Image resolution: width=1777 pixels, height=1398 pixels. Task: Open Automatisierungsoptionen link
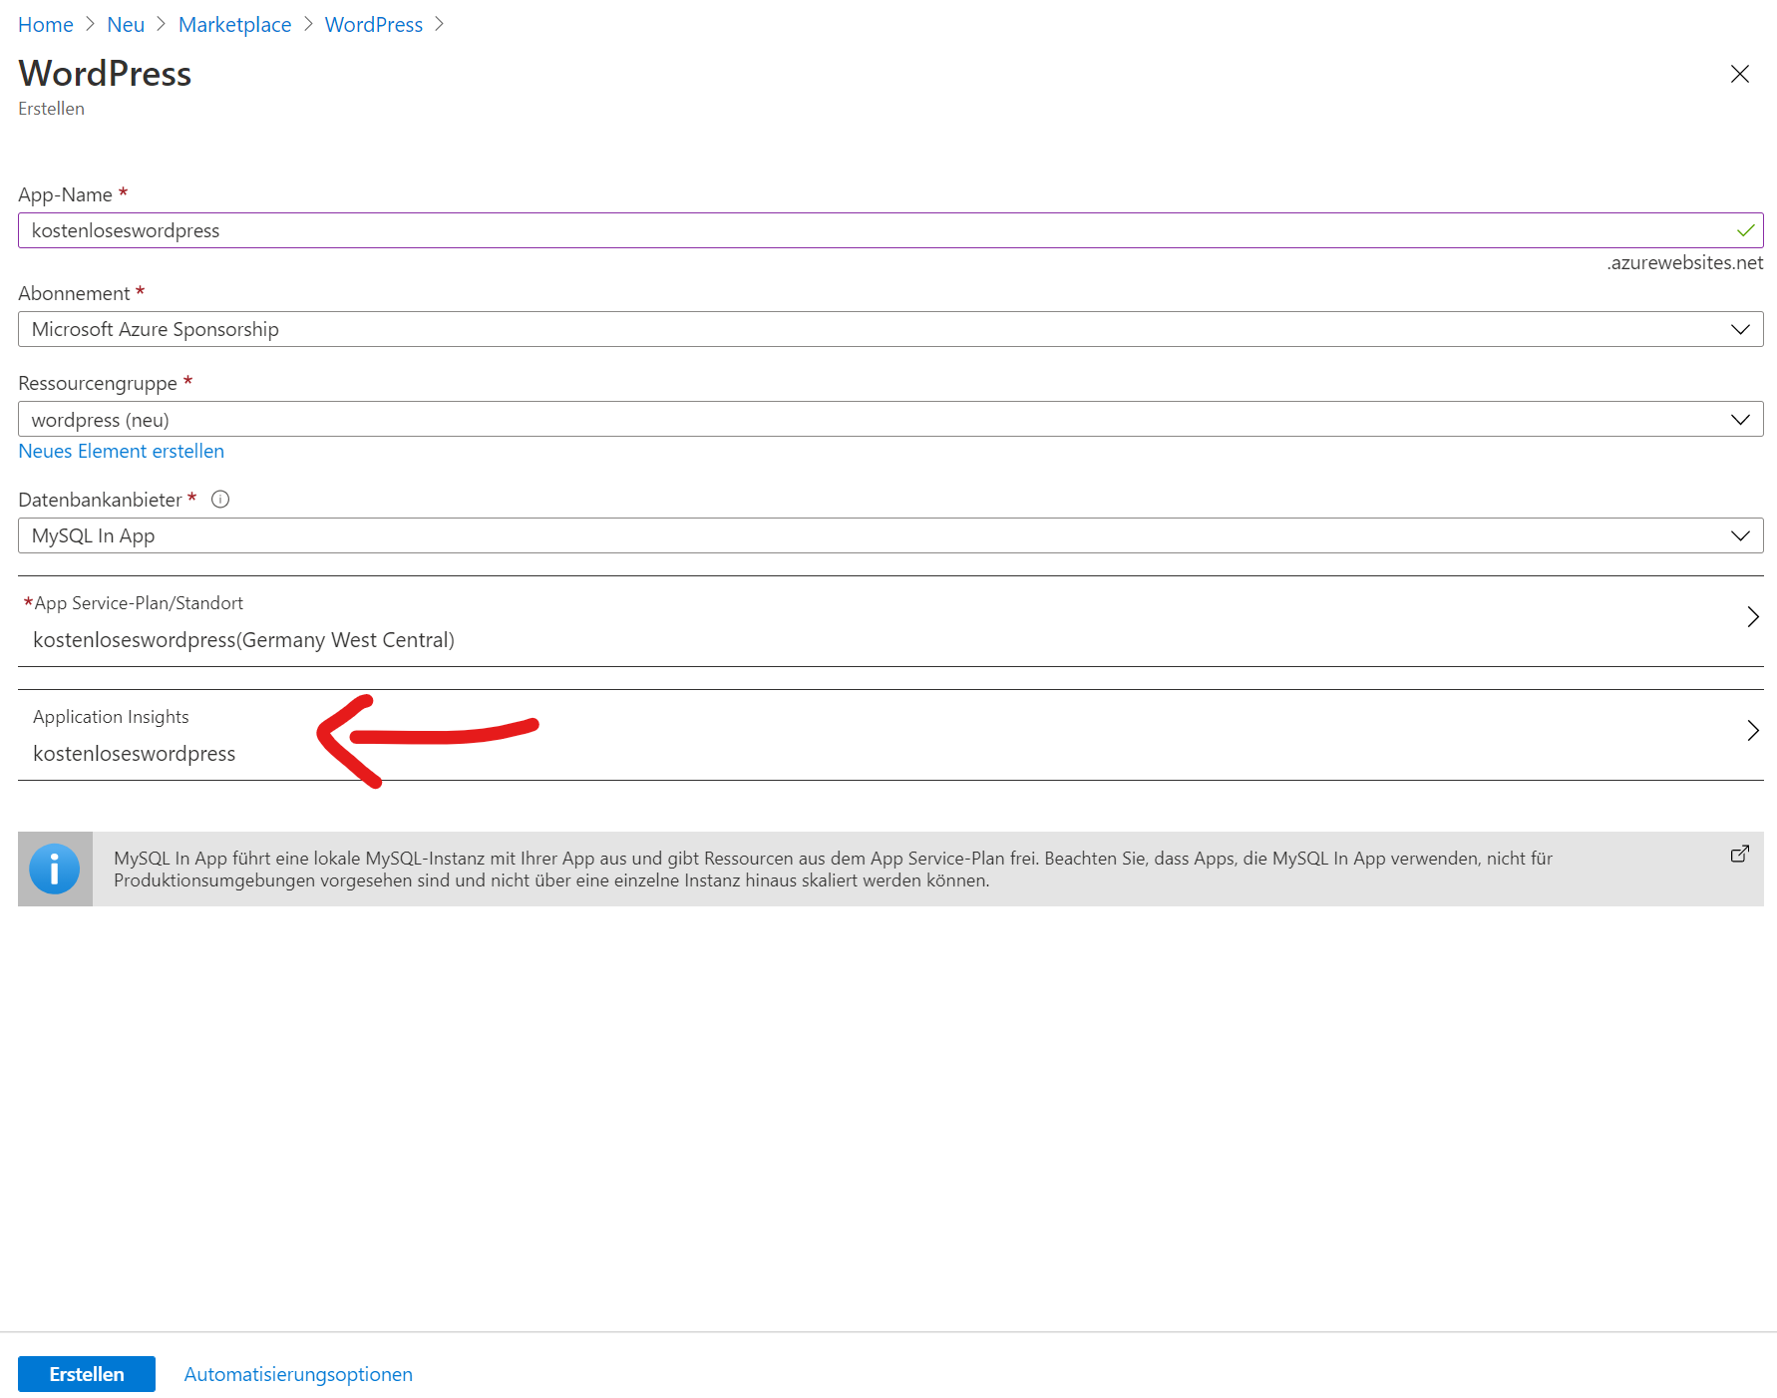pyautogui.click(x=298, y=1374)
